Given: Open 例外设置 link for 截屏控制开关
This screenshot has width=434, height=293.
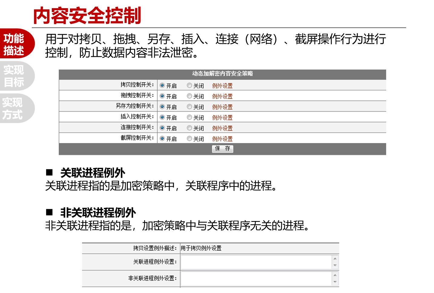Looking at the screenshot, I should [222, 139].
